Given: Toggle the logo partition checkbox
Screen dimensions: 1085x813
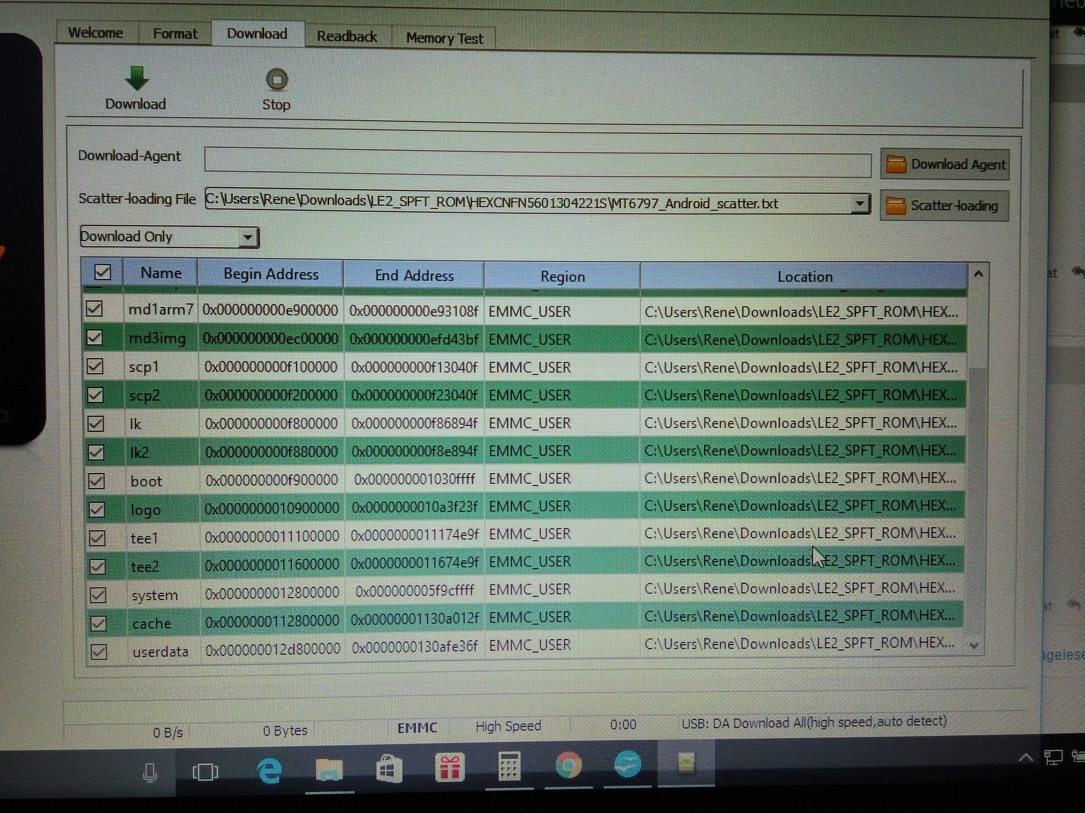Looking at the screenshot, I should coord(97,509).
